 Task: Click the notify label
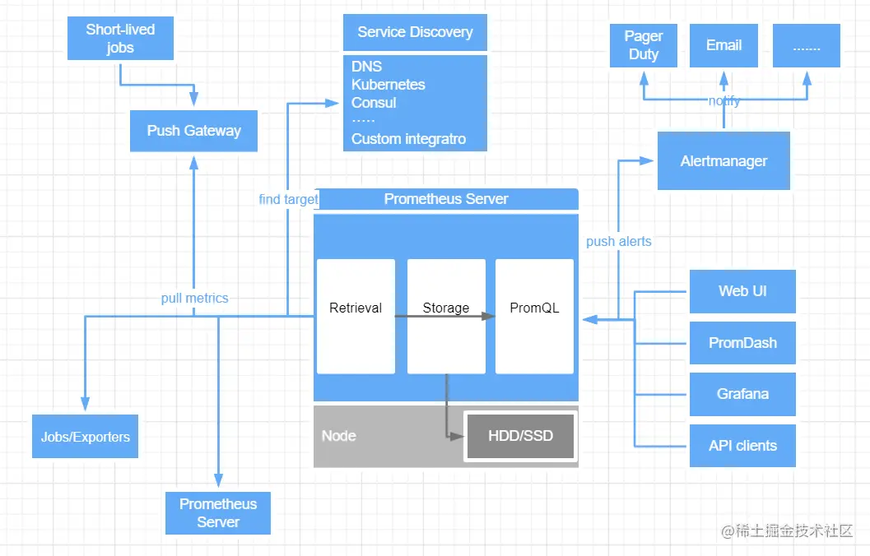click(724, 101)
